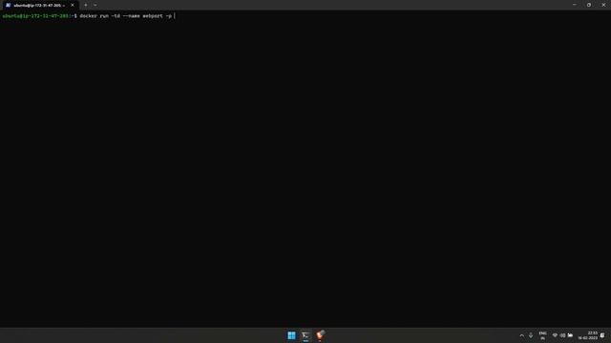611x343 pixels.
Task: Open the Windows Start menu
Action: pos(291,335)
